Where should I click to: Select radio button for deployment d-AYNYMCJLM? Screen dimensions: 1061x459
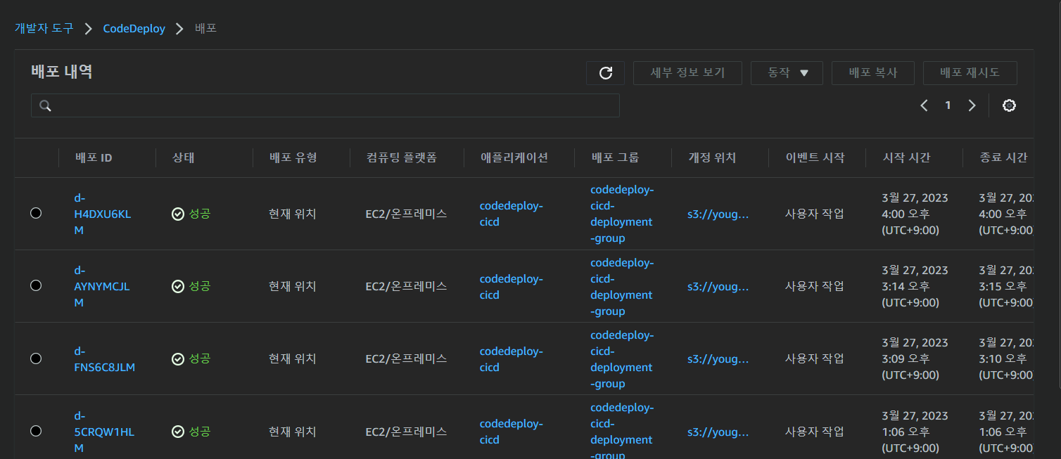click(36, 285)
